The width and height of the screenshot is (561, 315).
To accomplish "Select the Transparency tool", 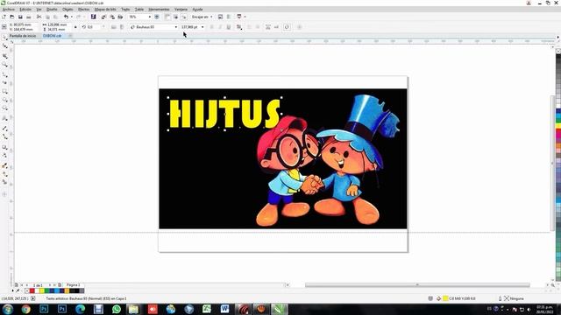I will tap(4, 156).
